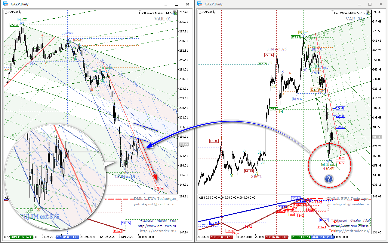
Task: Click the blue 239.75 price label
Action: point(315,73)
